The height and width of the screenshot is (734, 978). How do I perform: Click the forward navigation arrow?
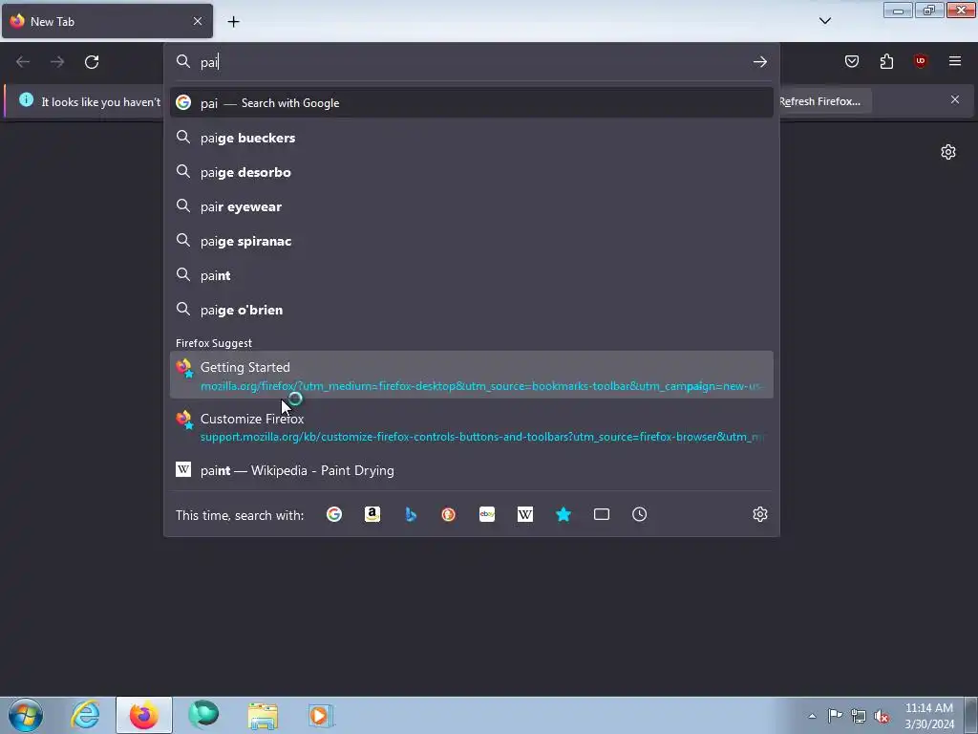tap(57, 62)
